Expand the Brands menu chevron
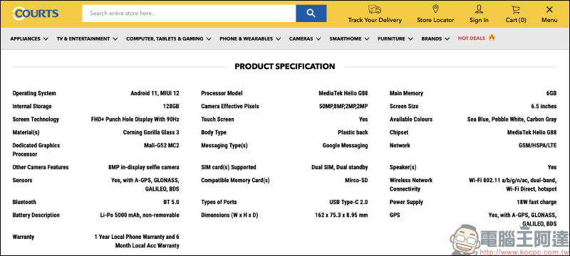Screen dimensions: 570x256 click(447, 38)
